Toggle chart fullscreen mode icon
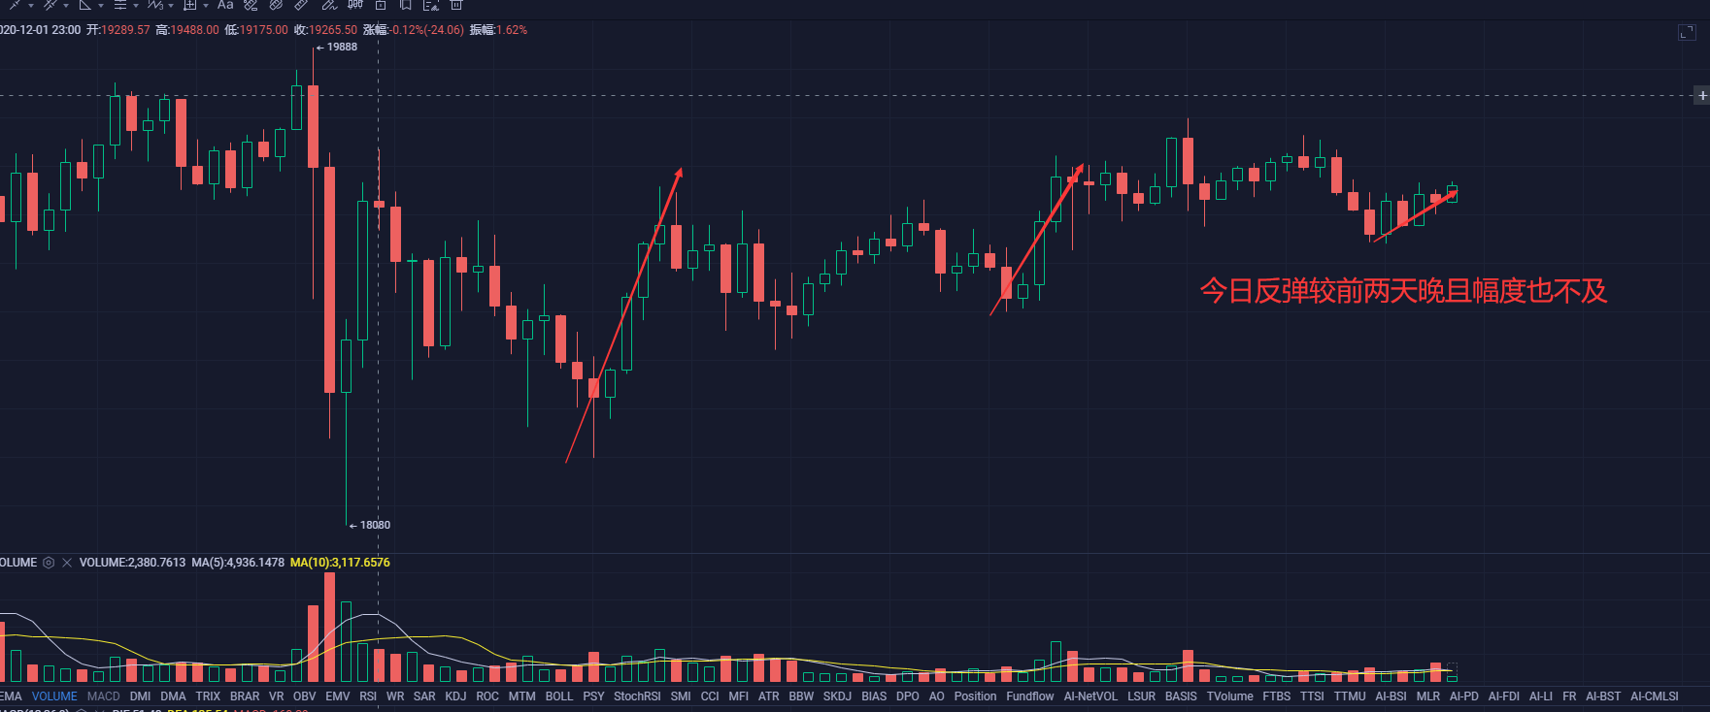Image resolution: width=1710 pixels, height=712 pixels. point(1687,32)
